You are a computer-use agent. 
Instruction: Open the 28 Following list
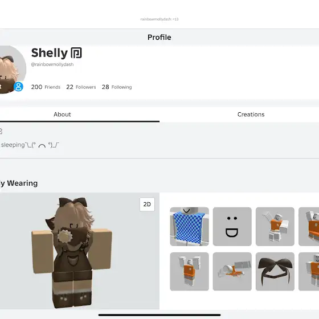117,87
